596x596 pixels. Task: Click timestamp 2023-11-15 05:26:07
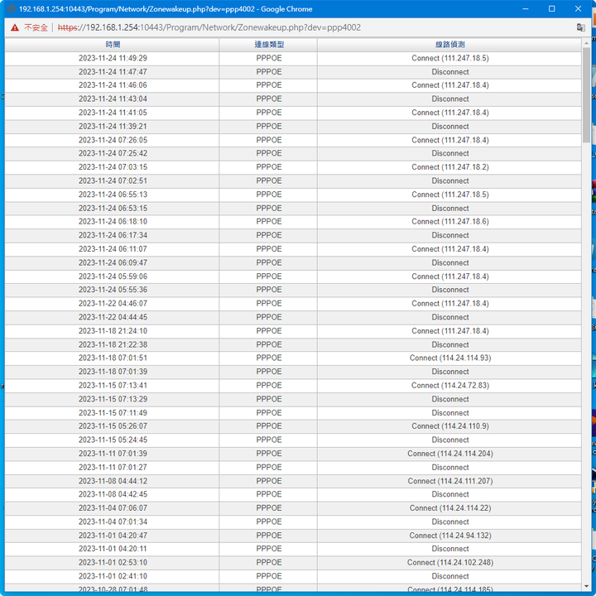pyautogui.click(x=113, y=426)
